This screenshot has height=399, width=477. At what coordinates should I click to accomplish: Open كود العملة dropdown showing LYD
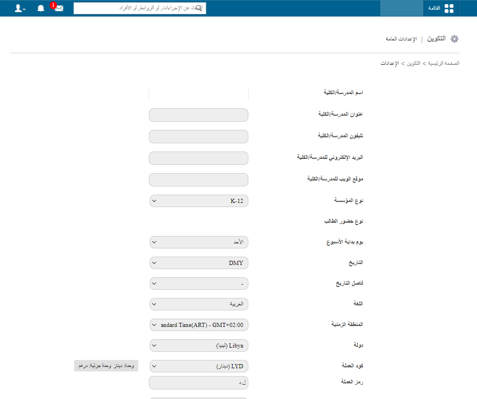click(199, 366)
